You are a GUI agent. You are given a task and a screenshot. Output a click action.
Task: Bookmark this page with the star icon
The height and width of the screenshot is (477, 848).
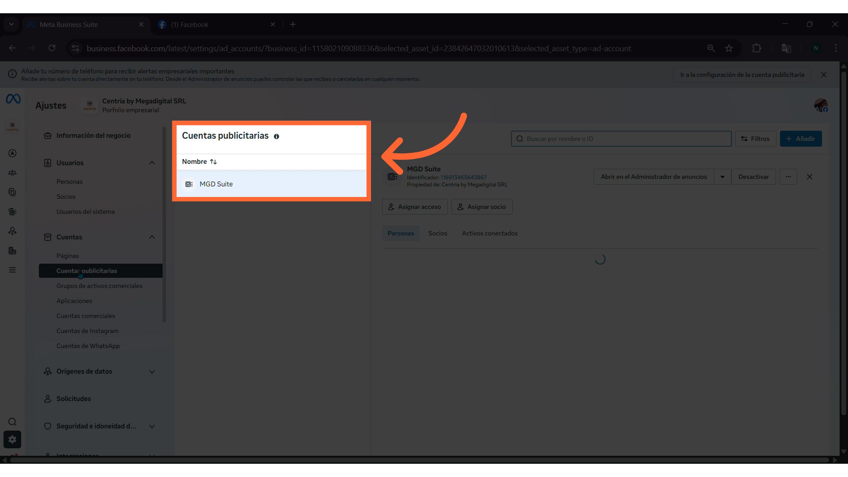coord(729,48)
